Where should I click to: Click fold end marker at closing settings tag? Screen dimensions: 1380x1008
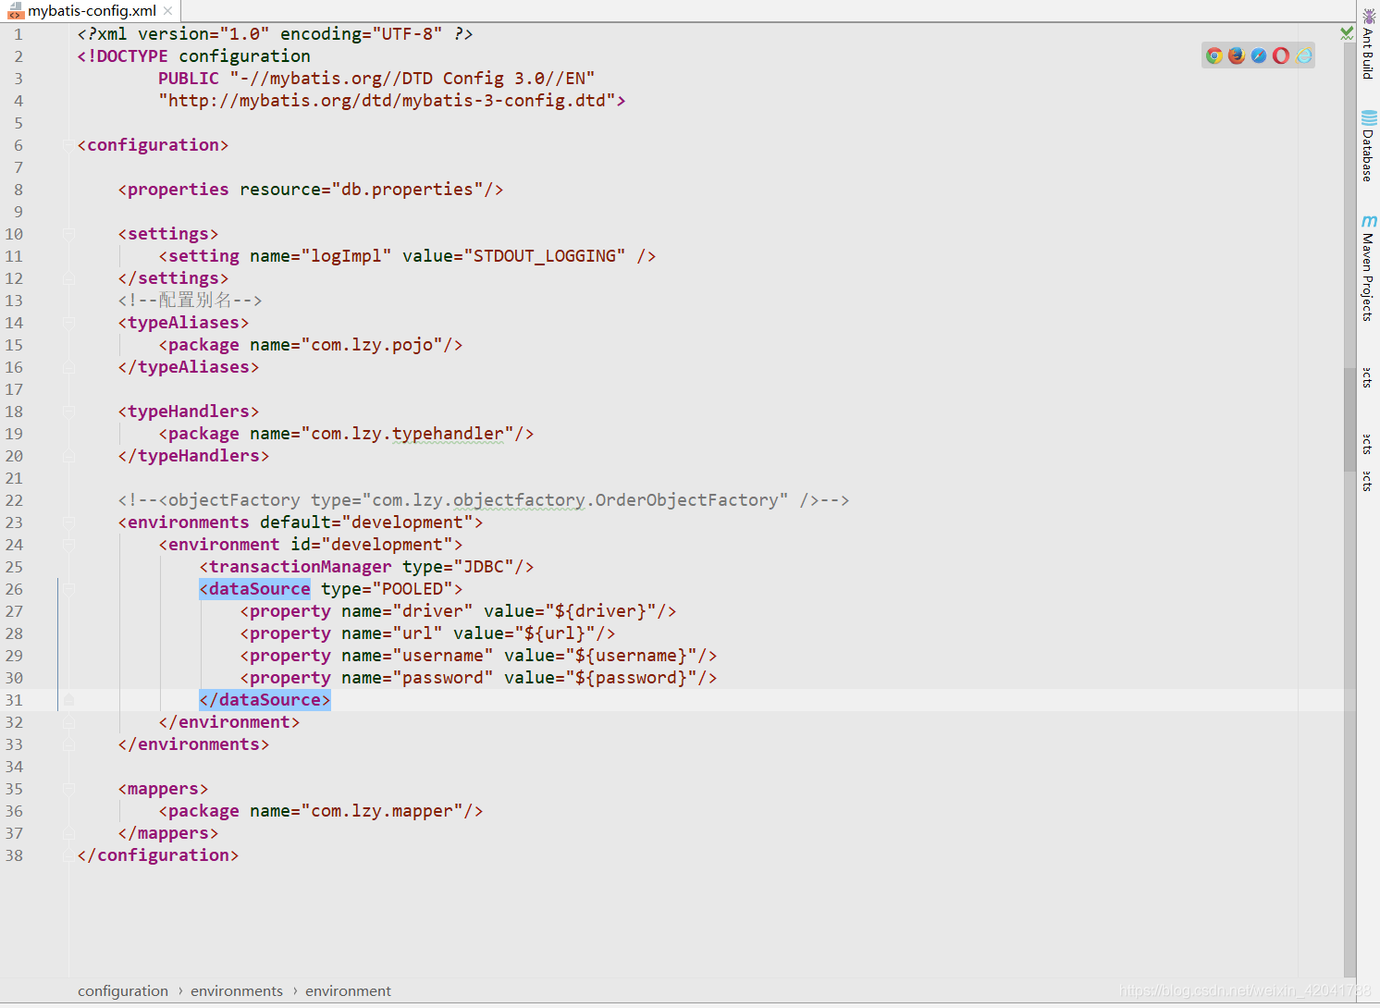(68, 278)
